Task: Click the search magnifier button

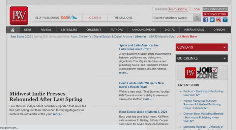Action: click(x=197, y=18)
